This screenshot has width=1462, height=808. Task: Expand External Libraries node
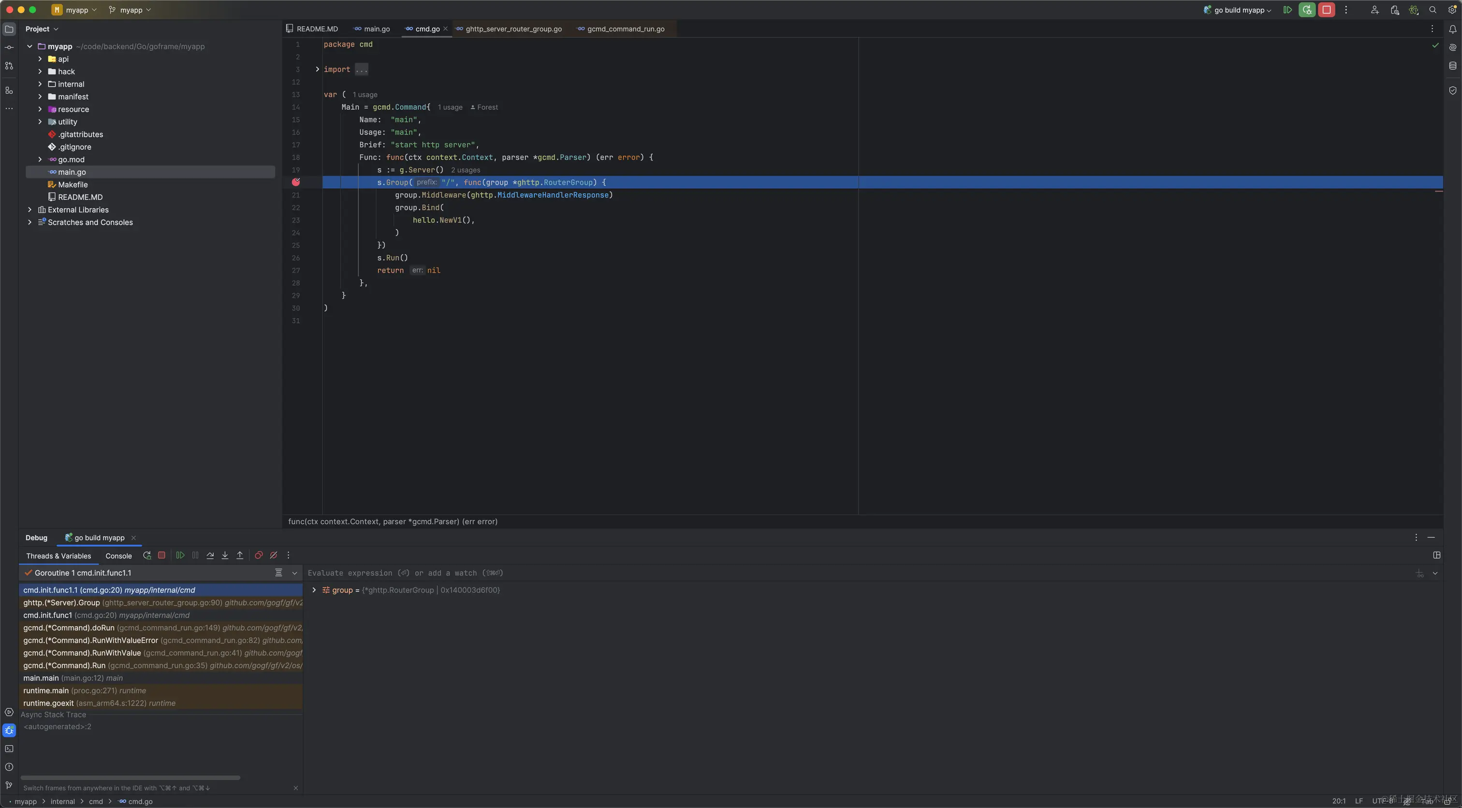pos(29,209)
